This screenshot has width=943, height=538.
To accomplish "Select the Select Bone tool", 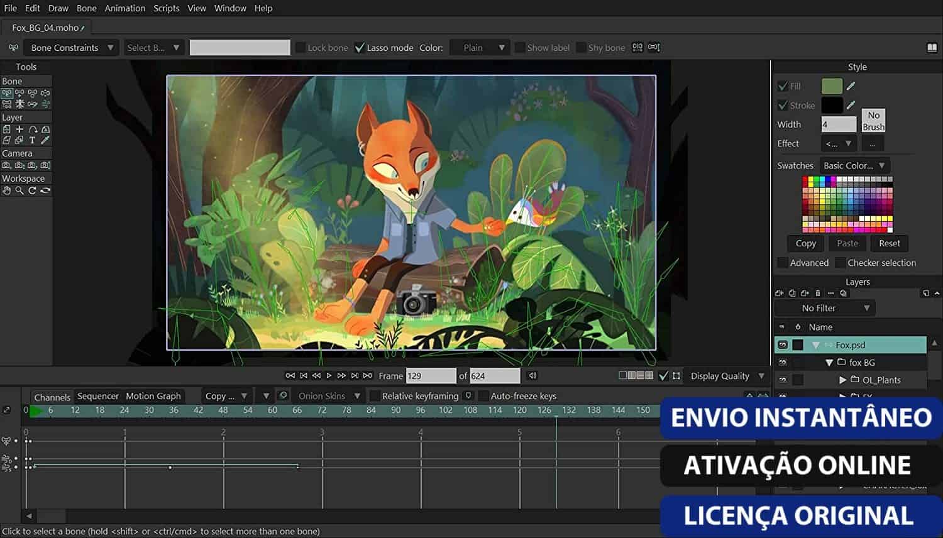I will coord(7,93).
